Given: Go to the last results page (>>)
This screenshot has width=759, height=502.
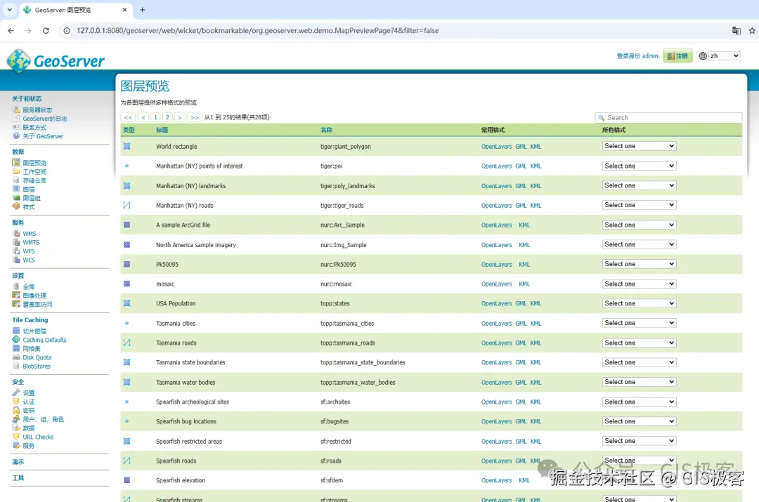Looking at the screenshot, I should [195, 117].
